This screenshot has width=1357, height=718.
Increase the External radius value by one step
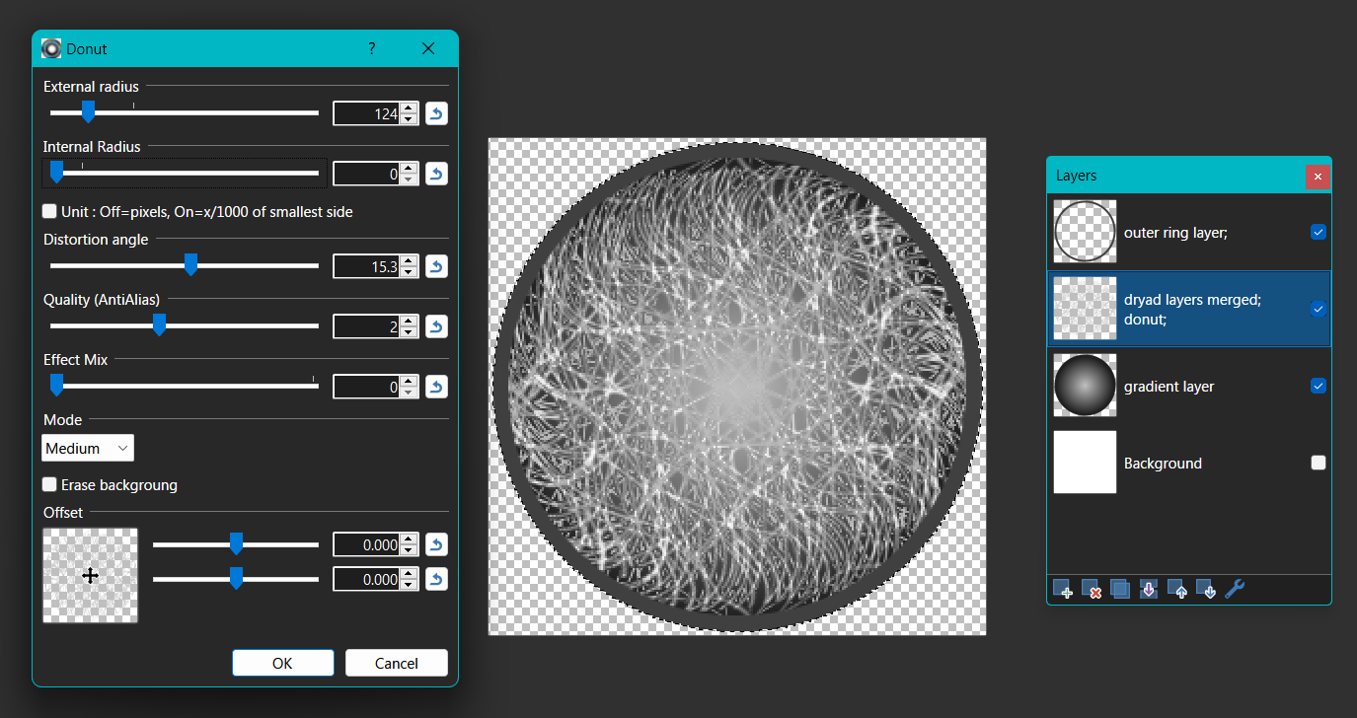pos(410,108)
